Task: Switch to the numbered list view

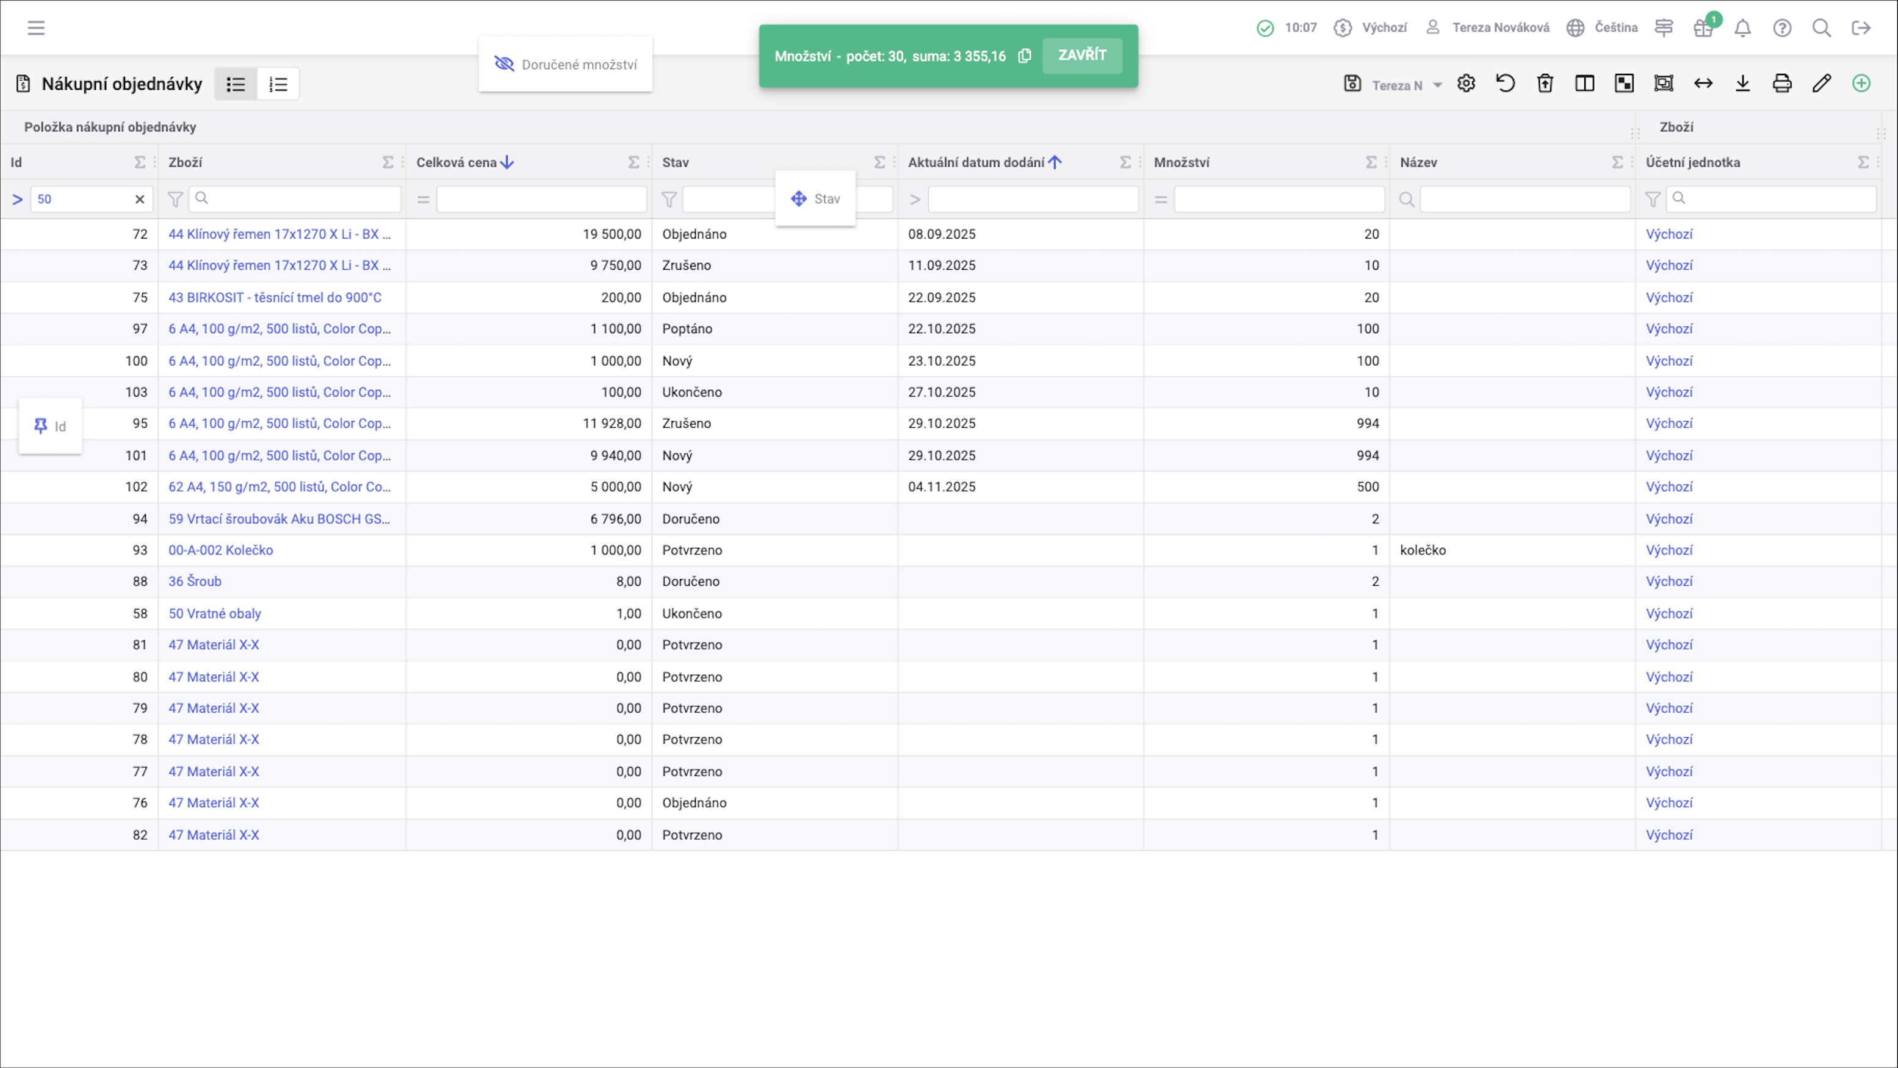Action: click(x=278, y=84)
